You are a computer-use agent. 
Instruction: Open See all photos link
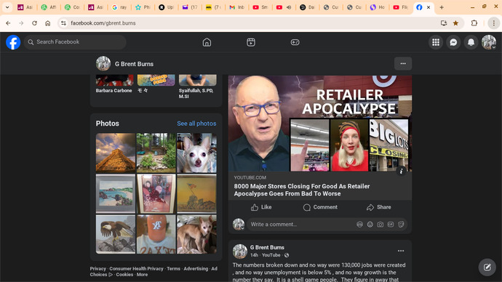click(196, 124)
